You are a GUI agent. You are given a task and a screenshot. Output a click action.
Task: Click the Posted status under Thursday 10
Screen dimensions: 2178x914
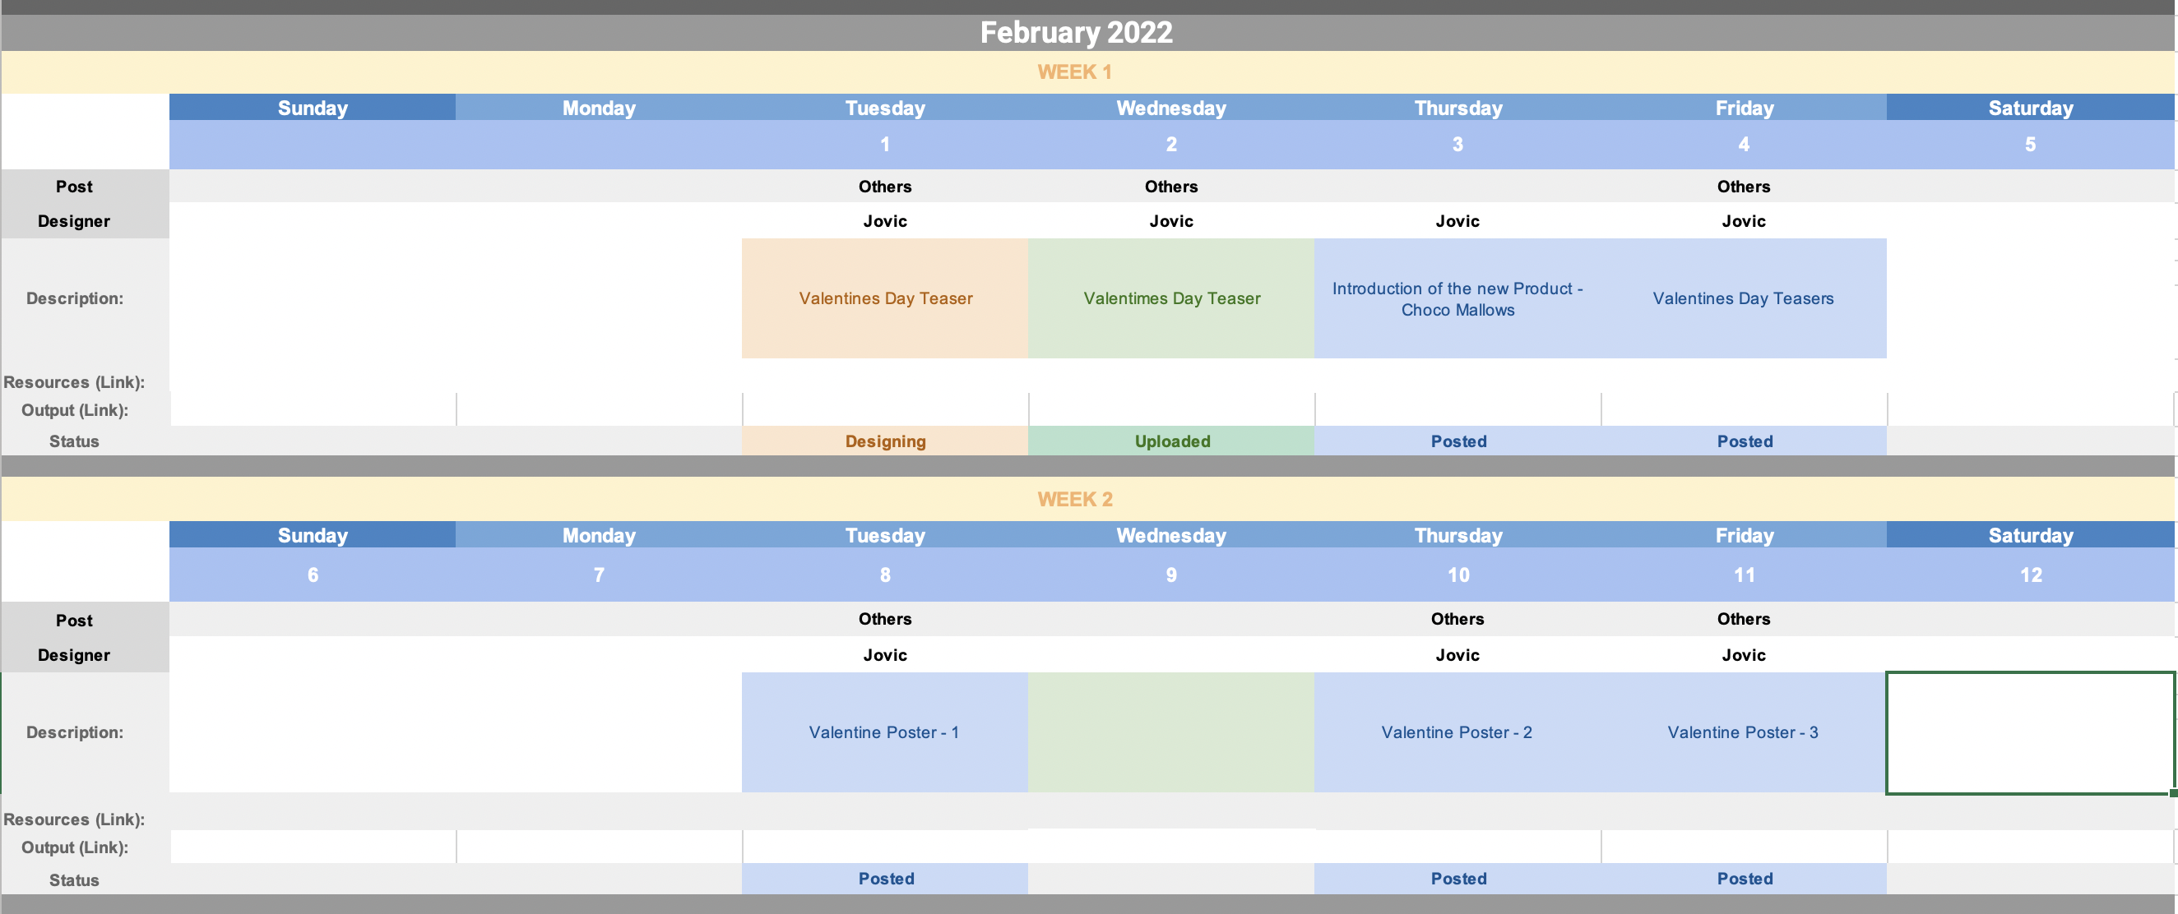click(1457, 879)
